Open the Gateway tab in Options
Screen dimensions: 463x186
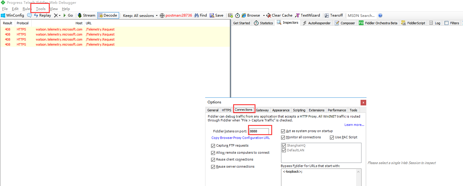click(x=262, y=110)
